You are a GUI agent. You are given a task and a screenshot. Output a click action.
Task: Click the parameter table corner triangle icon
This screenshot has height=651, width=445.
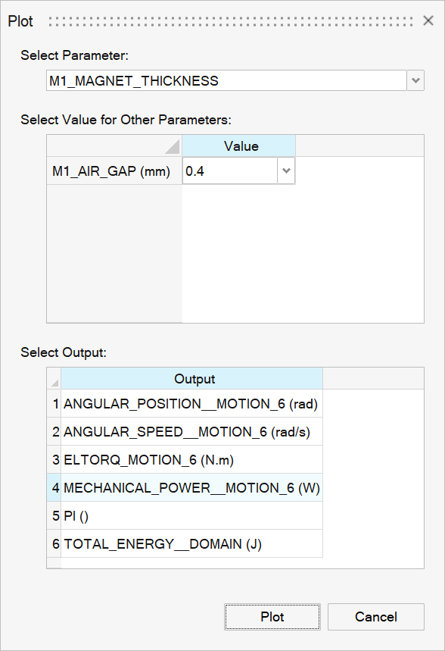click(x=172, y=146)
